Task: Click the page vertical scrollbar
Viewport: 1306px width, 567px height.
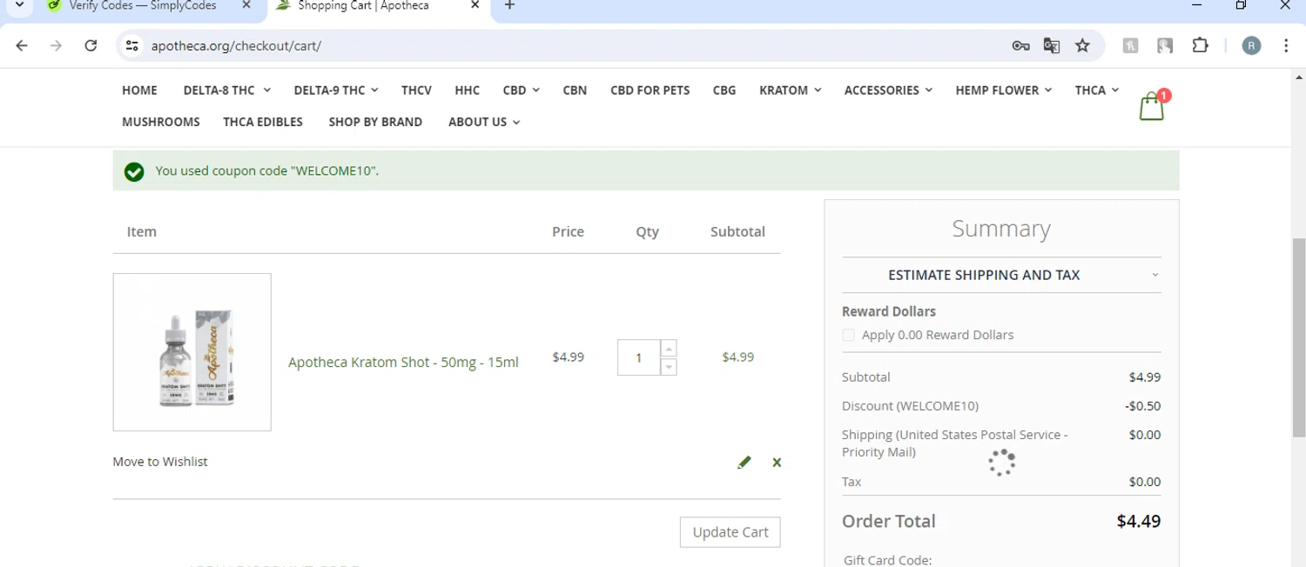Action: click(x=1298, y=337)
